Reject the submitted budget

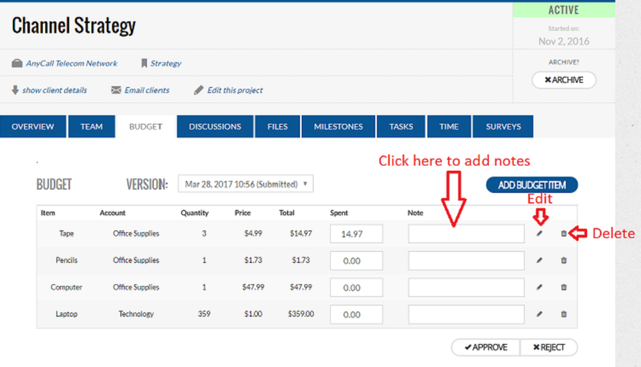tap(549, 347)
